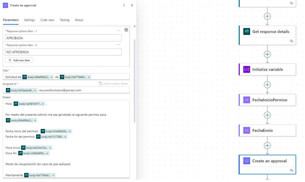
Task: Open ellipsis menu for Response options Item 1
Action: coord(118,31)
